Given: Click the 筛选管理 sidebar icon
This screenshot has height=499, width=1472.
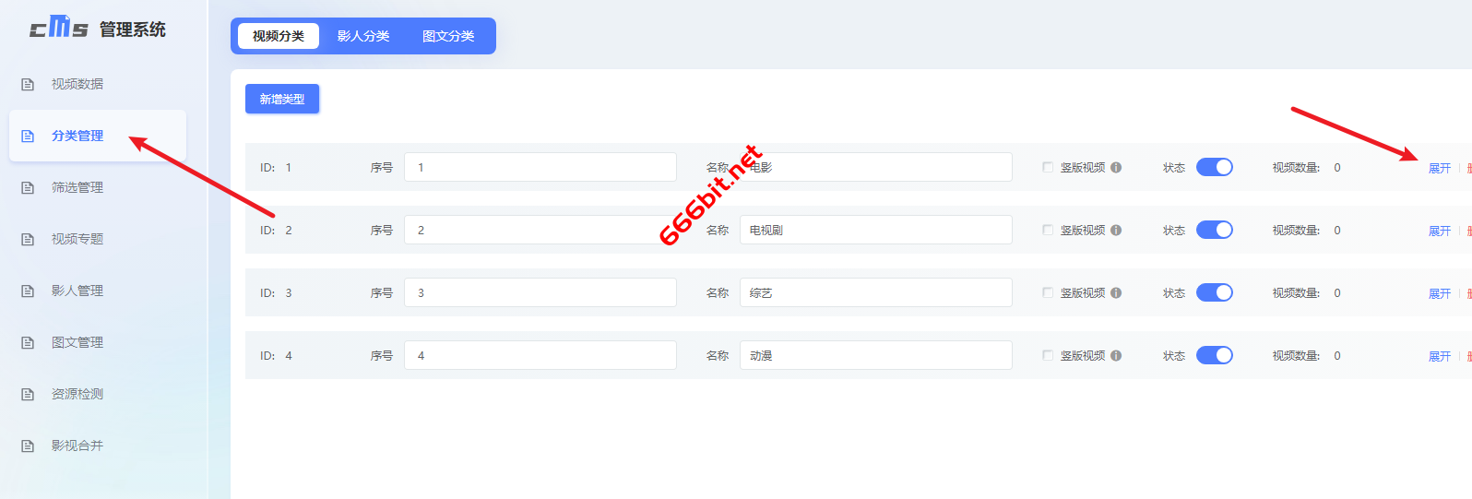Looking at the screenshot, I should click(28, 187).
